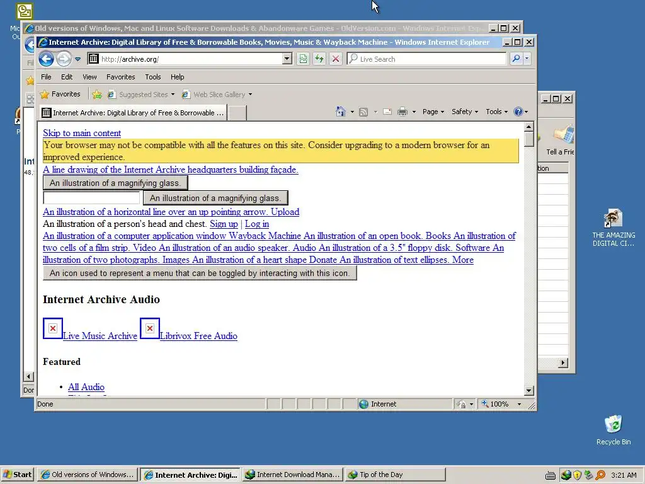Click the blue Help question icon

pos(518,112)
